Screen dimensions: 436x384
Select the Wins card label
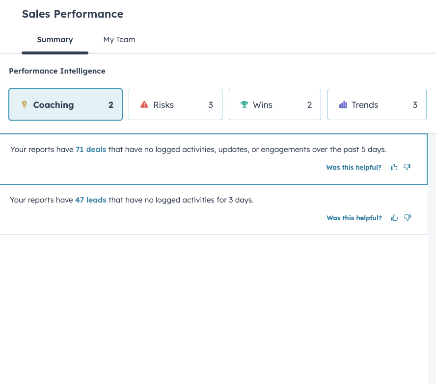(263, 105)
